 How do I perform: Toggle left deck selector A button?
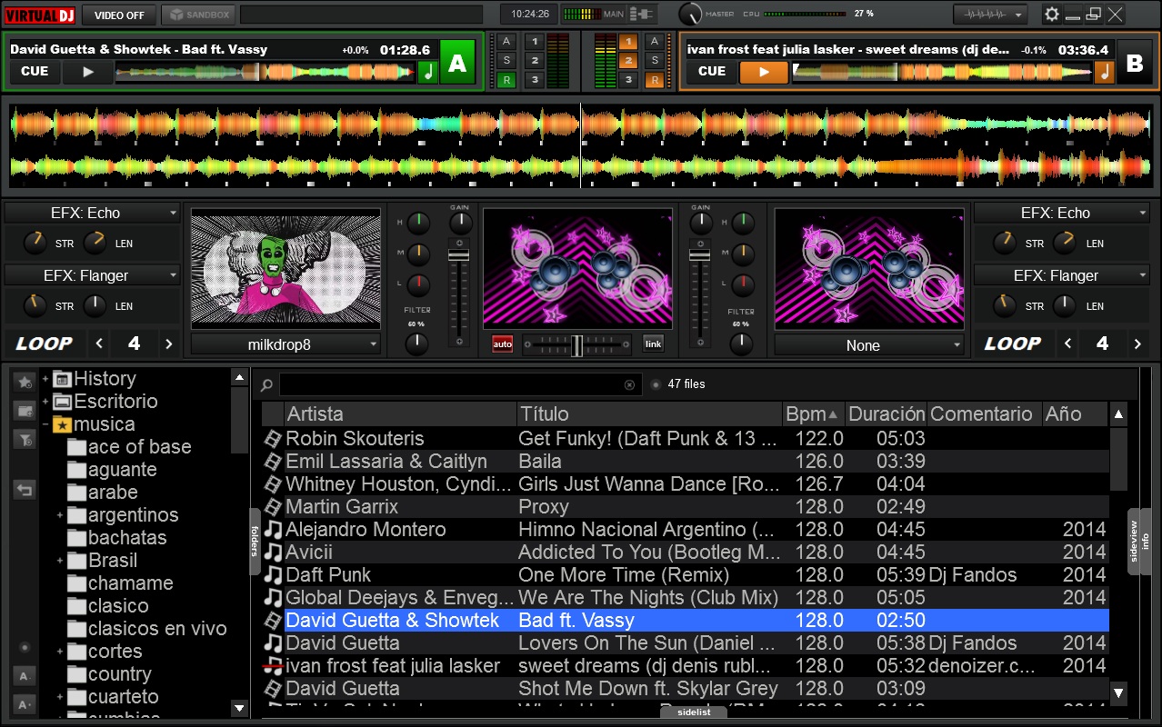506,42
